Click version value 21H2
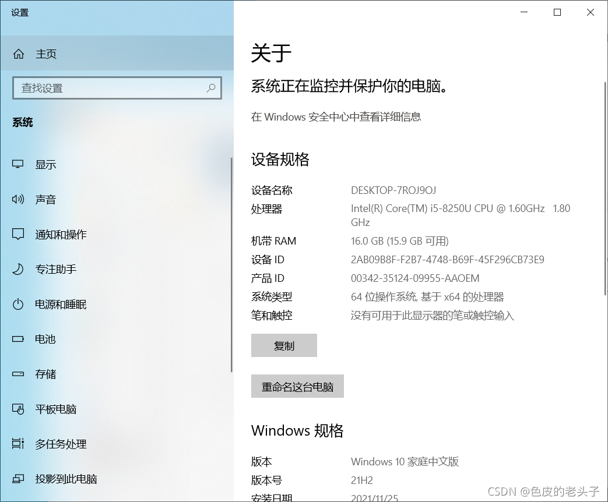This screenshot has height=502, width=608. 362,480
